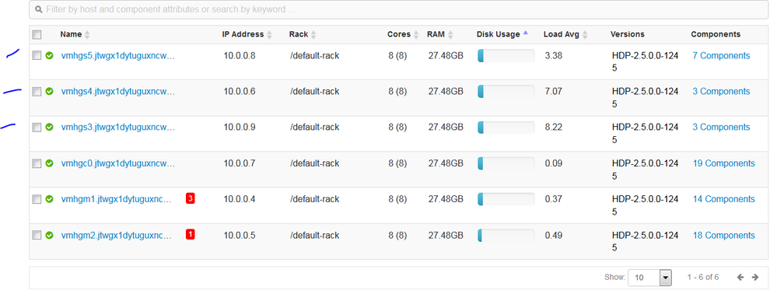Image resolution: width=777 pixels, height=301 pixels.
Task: Click IP address 10.0.0.4
Action: click(x=240, y=199)
